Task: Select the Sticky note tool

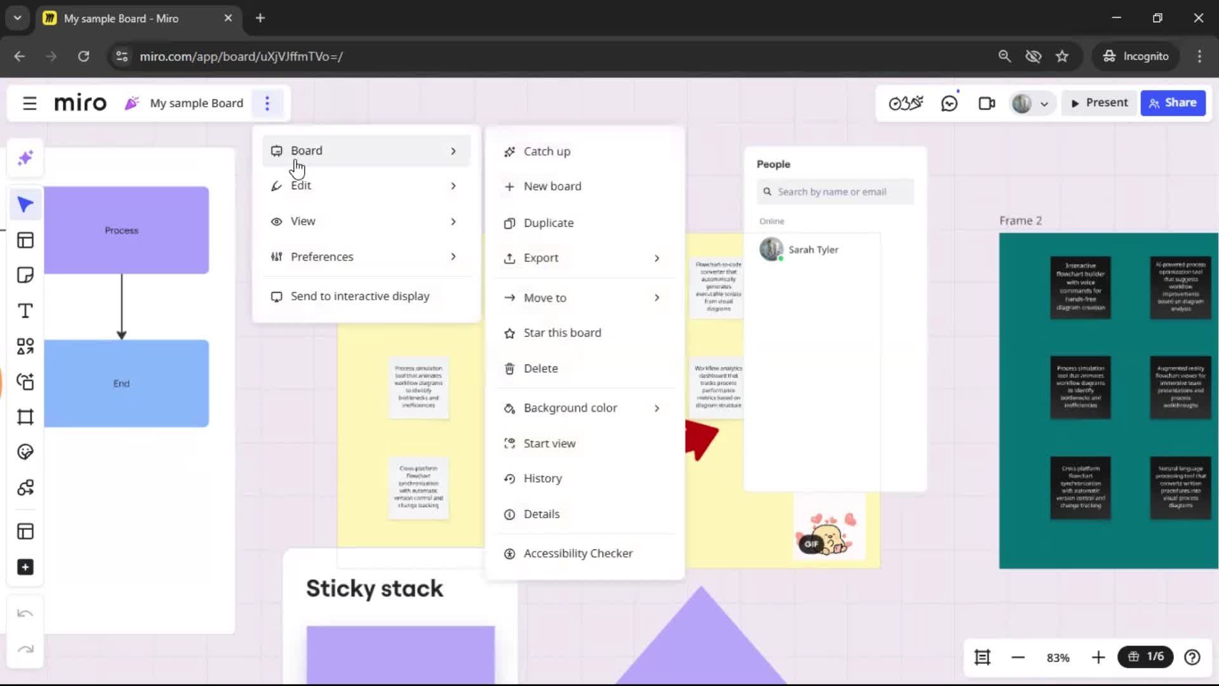Action: tap(25, 275)
